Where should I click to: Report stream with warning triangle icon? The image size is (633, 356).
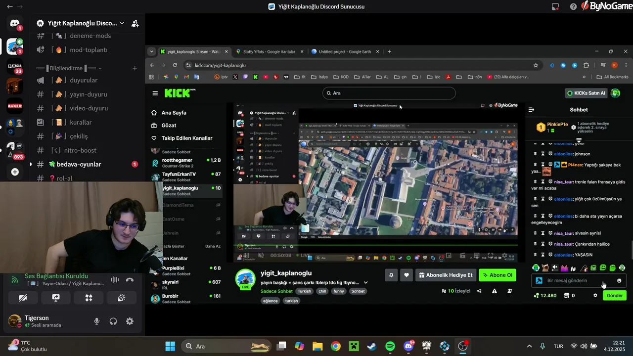tap(495, 291)
